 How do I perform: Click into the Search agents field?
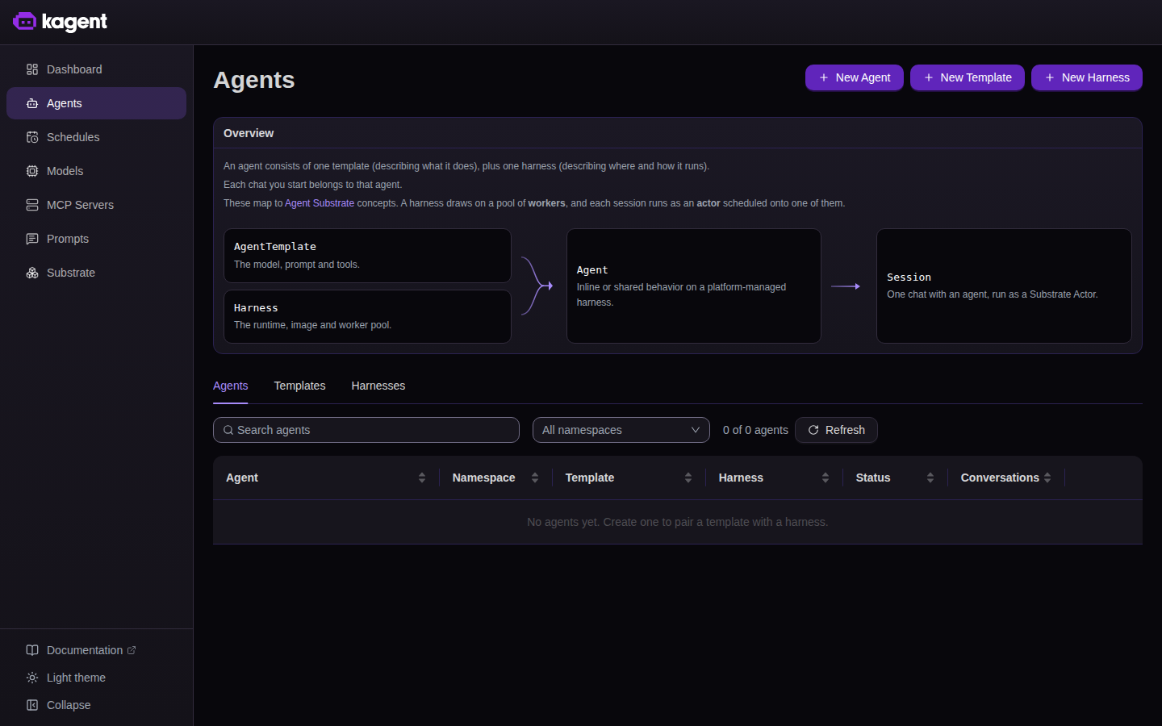366,430
